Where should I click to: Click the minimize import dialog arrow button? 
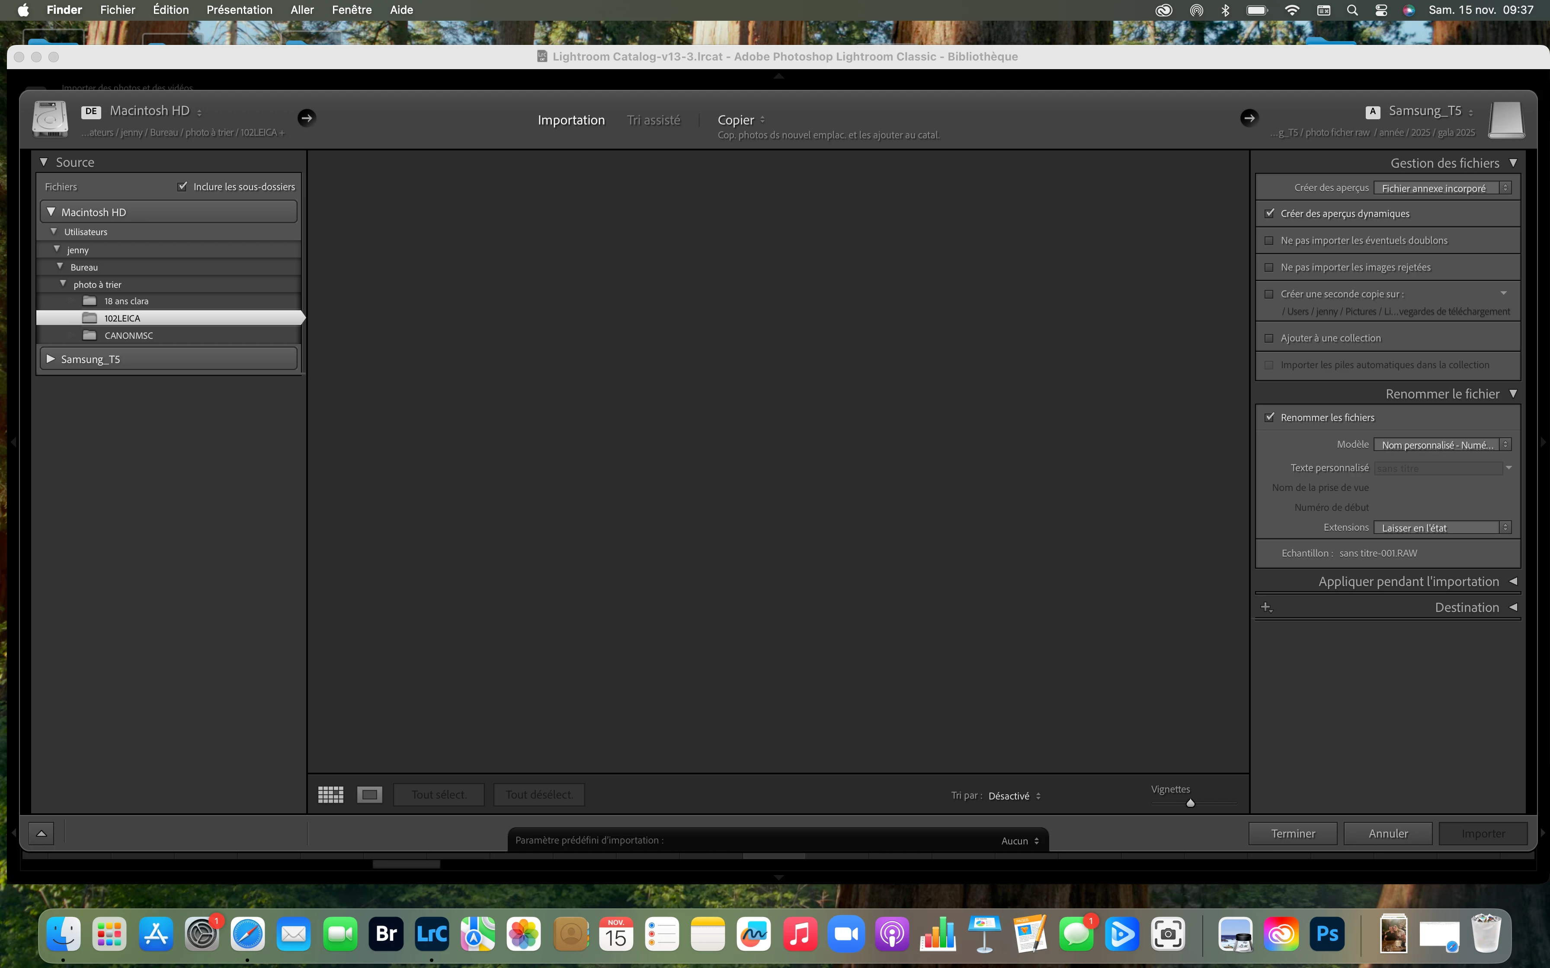[x=41, y=833]
